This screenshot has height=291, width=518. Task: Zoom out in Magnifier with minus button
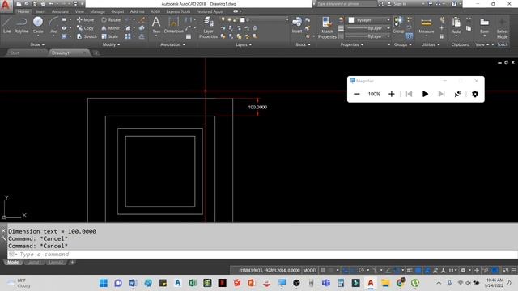pyautogui.click(x=357, y=94)
